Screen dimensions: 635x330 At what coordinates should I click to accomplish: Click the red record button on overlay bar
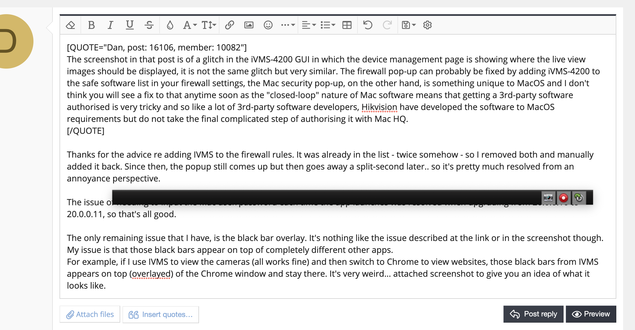[x=563, y=198]
